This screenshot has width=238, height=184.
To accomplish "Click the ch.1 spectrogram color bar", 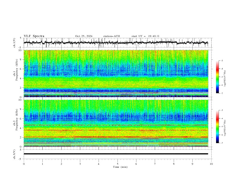I will (x=217, y=77).
